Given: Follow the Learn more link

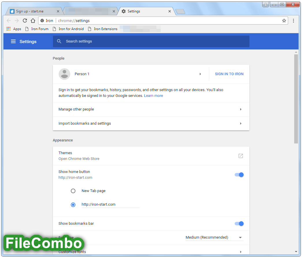Looking at the screenshot, I should (153, 96).
